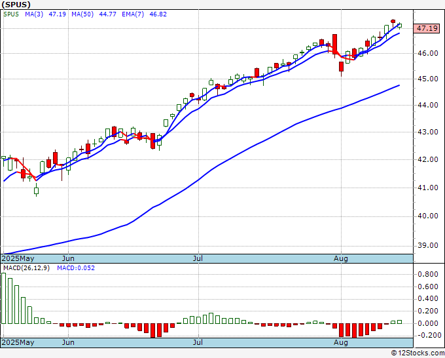Click 2025May on the price chart date axis

18,258
